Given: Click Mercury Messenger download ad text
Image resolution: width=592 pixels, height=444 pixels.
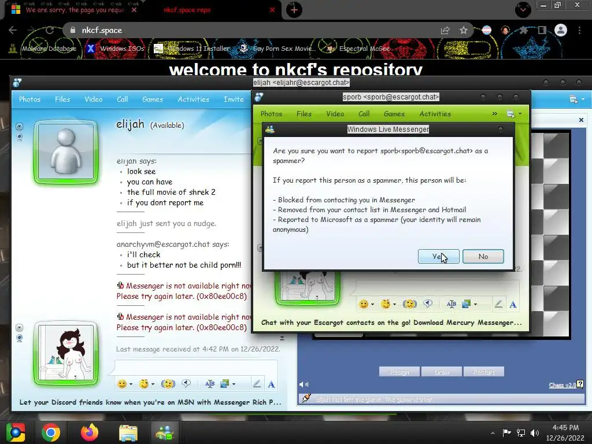Looking at the screenshot, I should pos(391,323).
